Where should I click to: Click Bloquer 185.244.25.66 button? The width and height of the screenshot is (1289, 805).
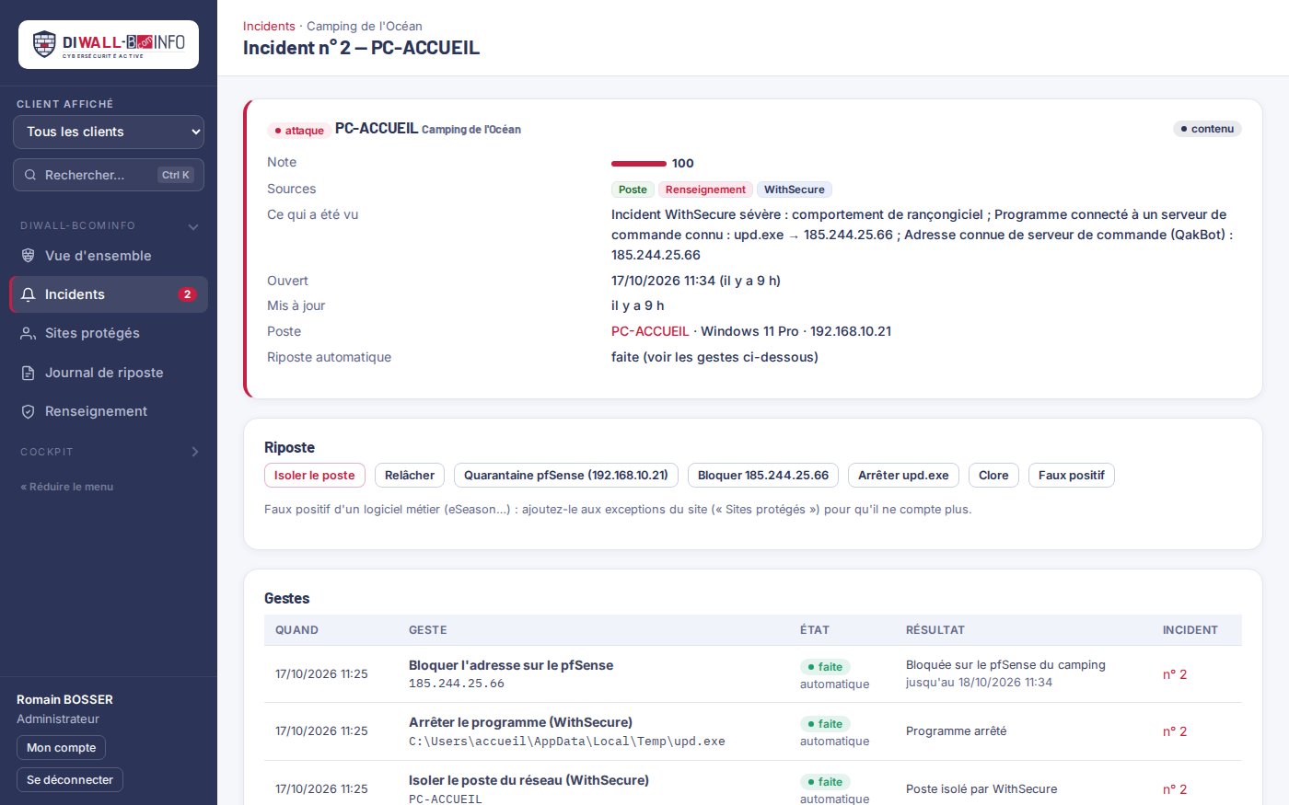click(763, 476)
